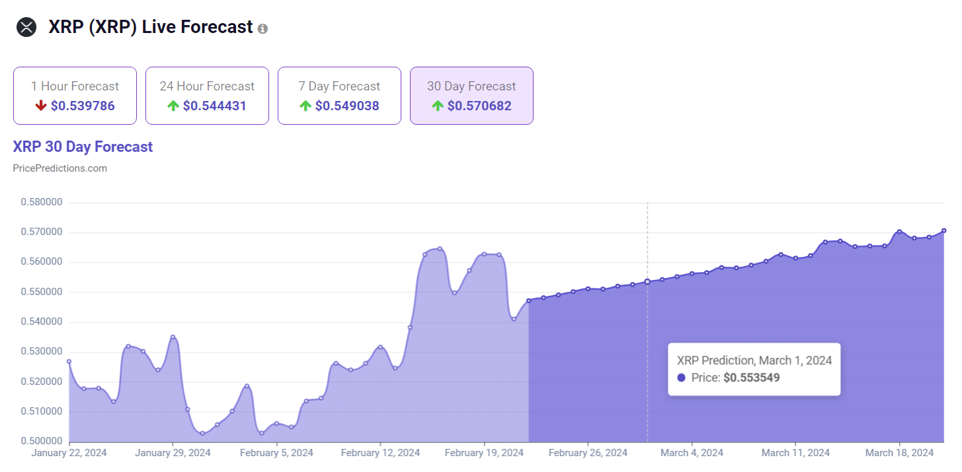Click the PricePredictions.com credit link
This screenshot has height=472, width=962.
coord(60,168)
